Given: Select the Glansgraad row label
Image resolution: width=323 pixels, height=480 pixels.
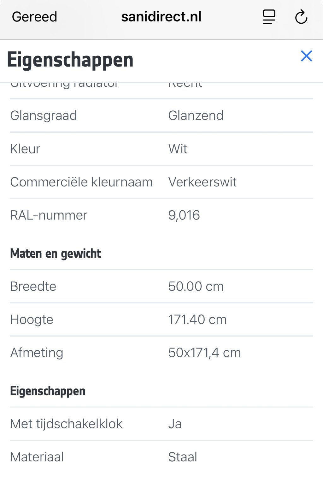Looking at the screenshot, I should [44, 116].
